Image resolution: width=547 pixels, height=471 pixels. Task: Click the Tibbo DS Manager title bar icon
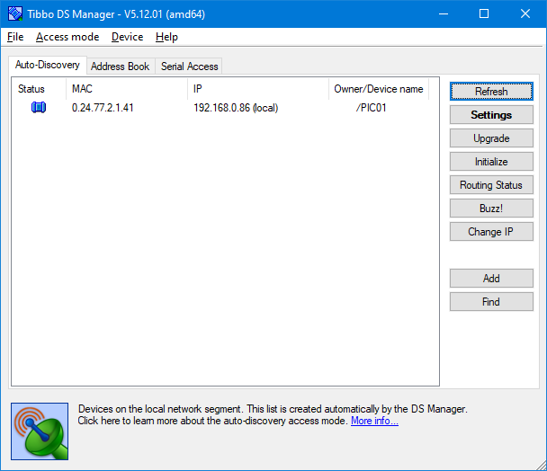pyautogui.click(x=15, y=14)
